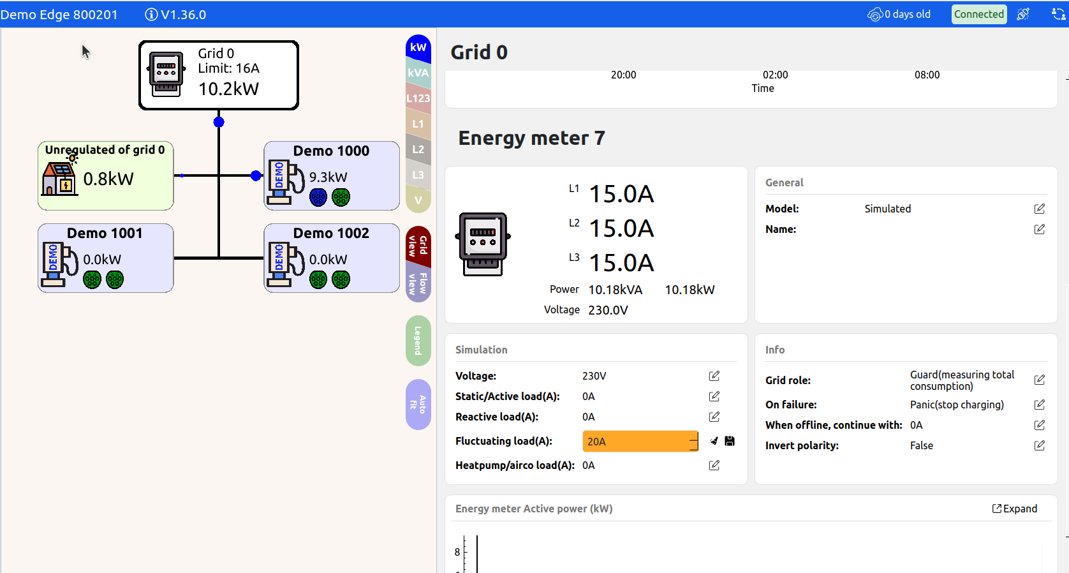Click the 'Simulated' model value
The image size is (1069, 573).
pos(888,209)
